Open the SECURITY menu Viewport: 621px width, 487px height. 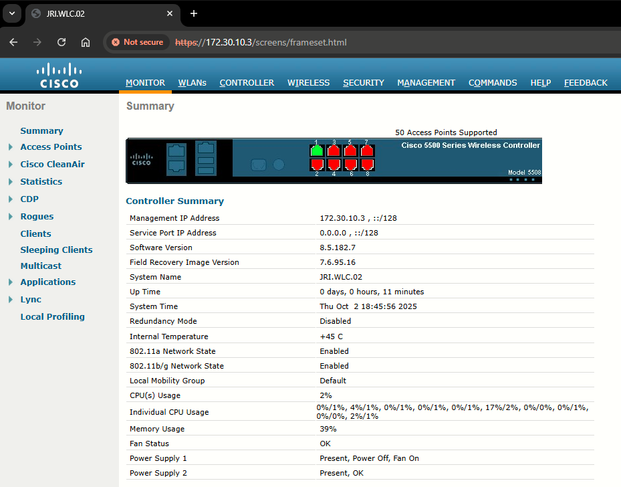pos(364,83)
